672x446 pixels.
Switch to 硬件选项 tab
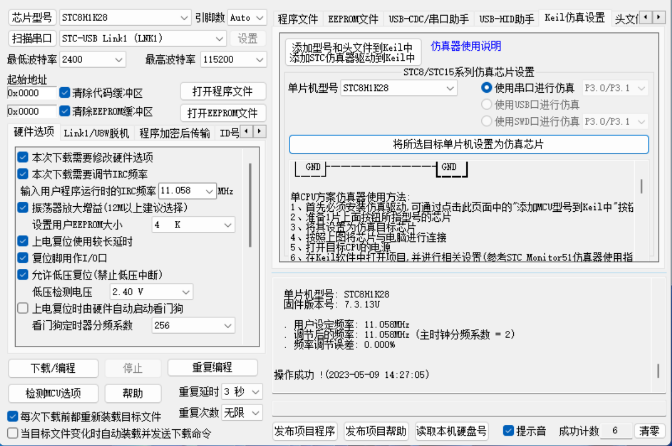point(34,132)
